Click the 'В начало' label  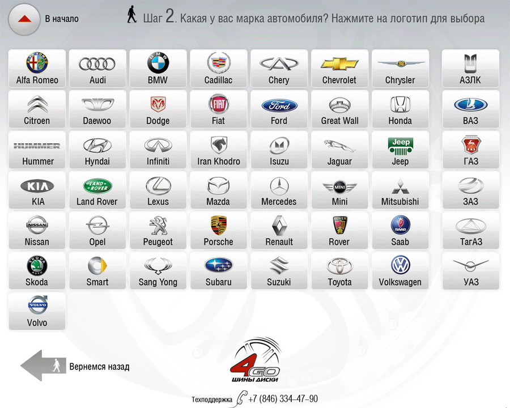point(62,19)
